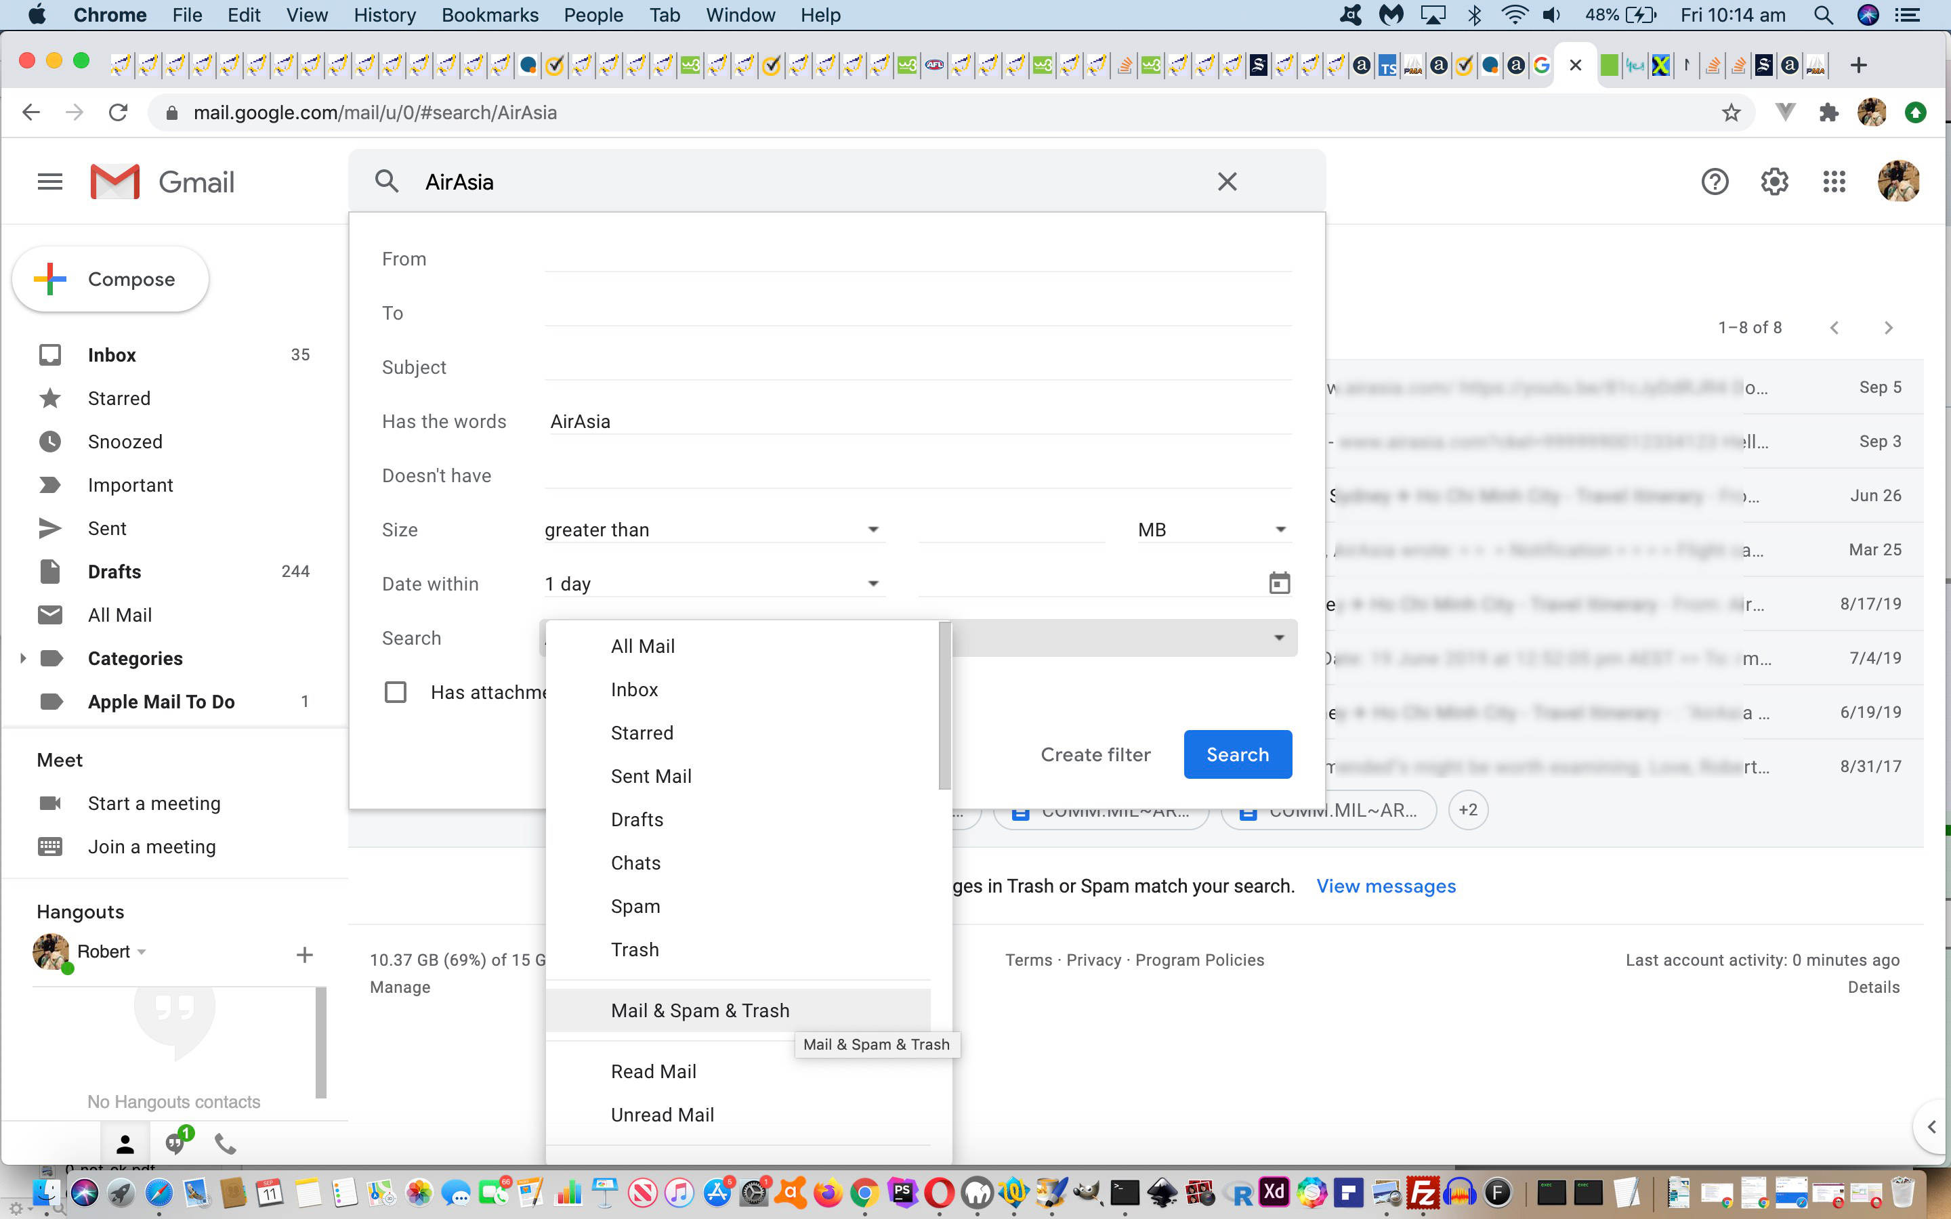Click the View messages link
Viewport: 1951px width, 1219px height.
coord(1385,885)
